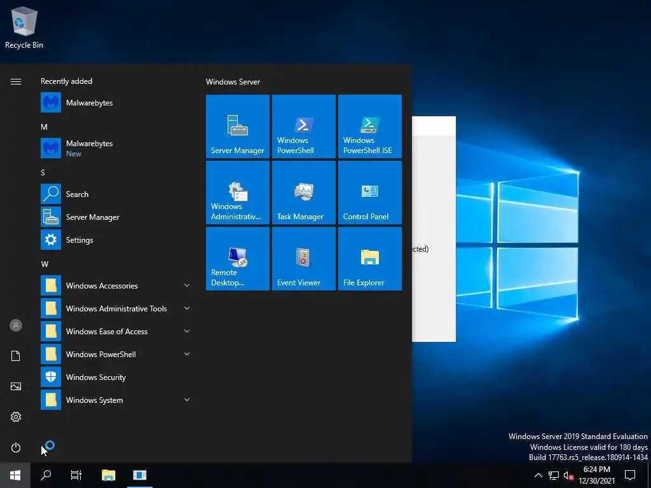Click the Power button icon

15,447
